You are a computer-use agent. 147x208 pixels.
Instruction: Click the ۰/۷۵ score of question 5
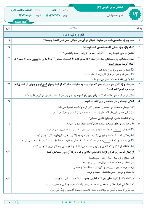click(x=8, y=101)
